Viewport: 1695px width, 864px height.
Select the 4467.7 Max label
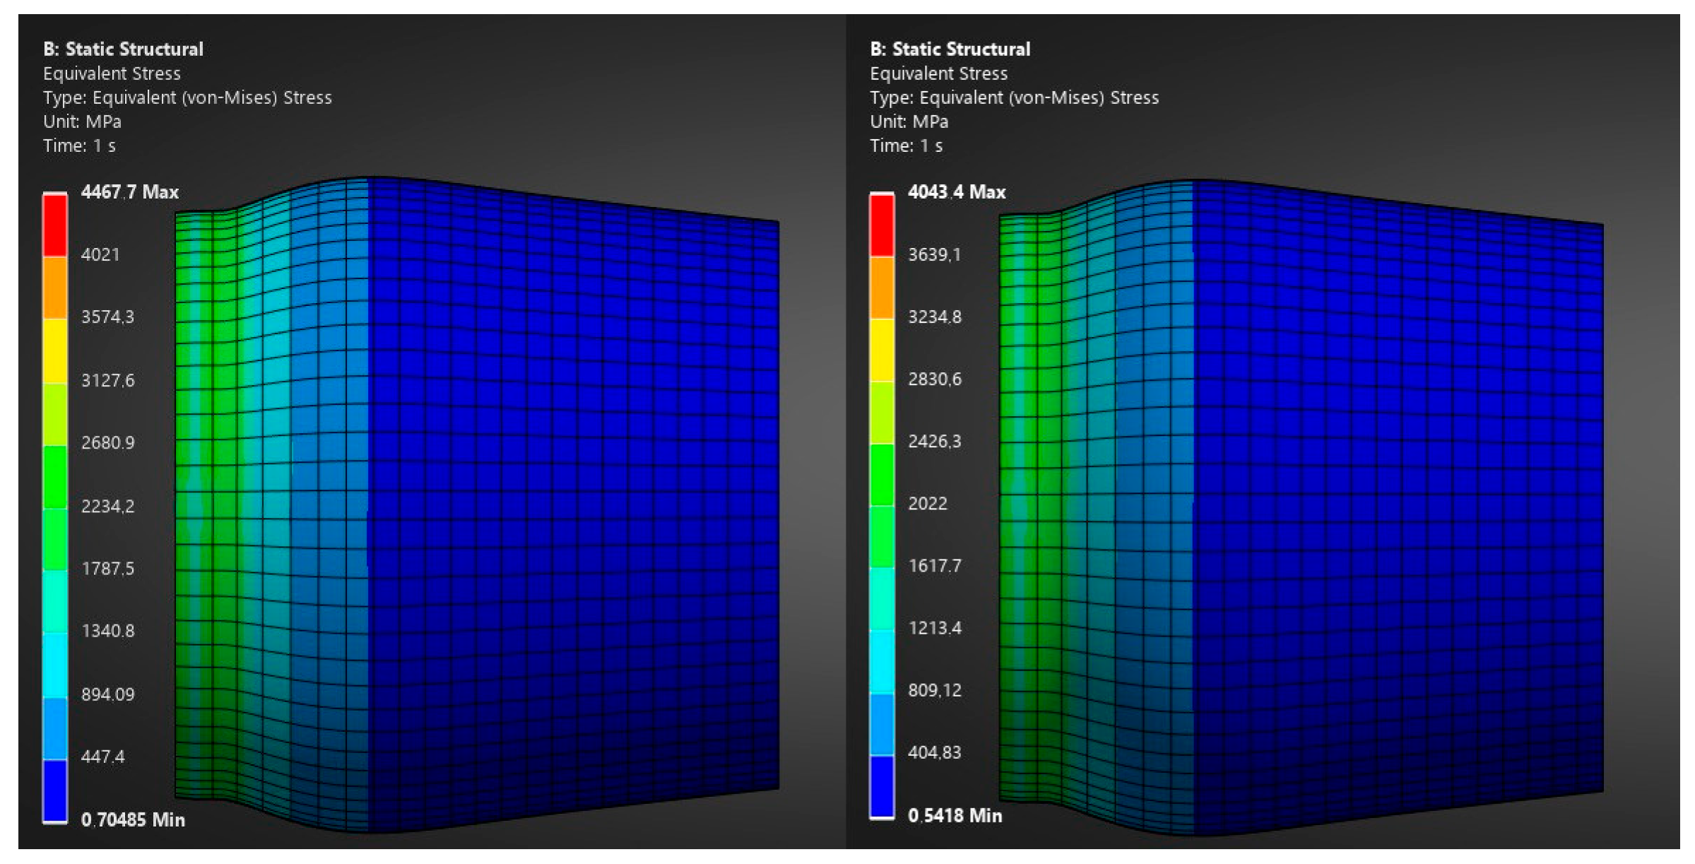(129, 192)
